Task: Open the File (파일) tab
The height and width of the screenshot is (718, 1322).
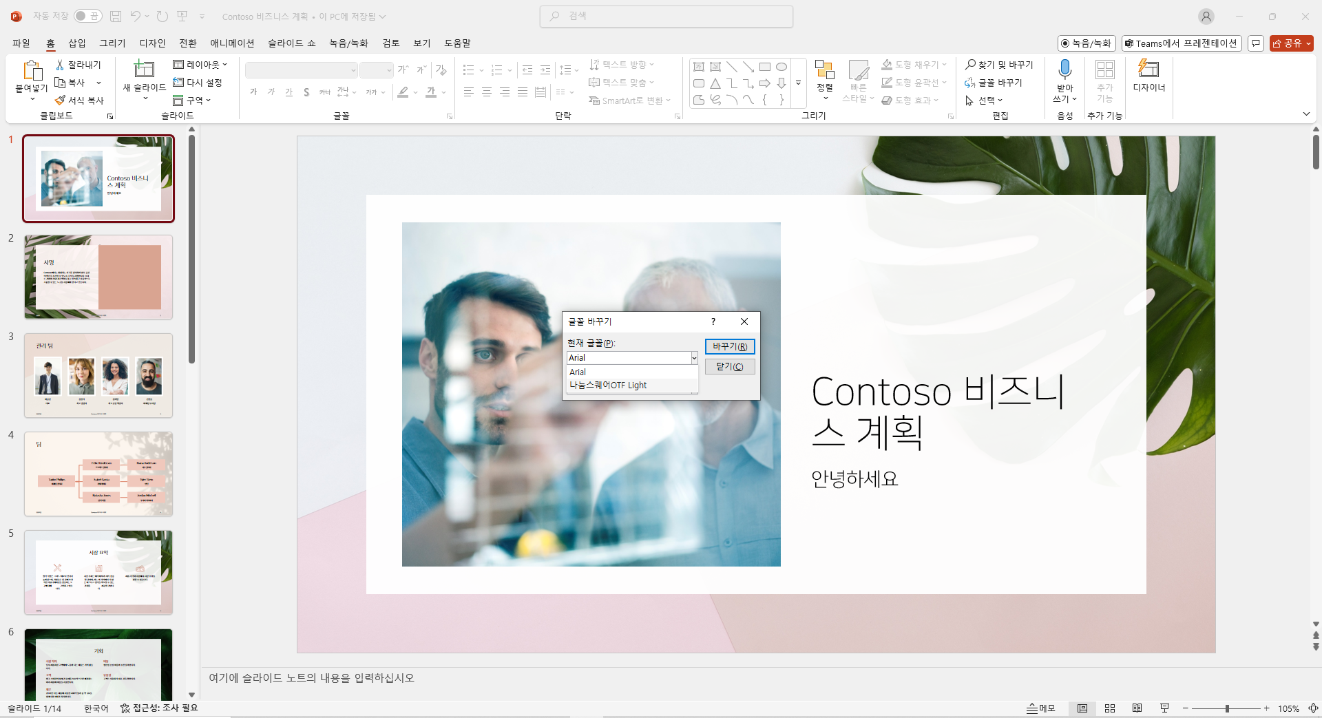Action: click(x=21, y=43)
